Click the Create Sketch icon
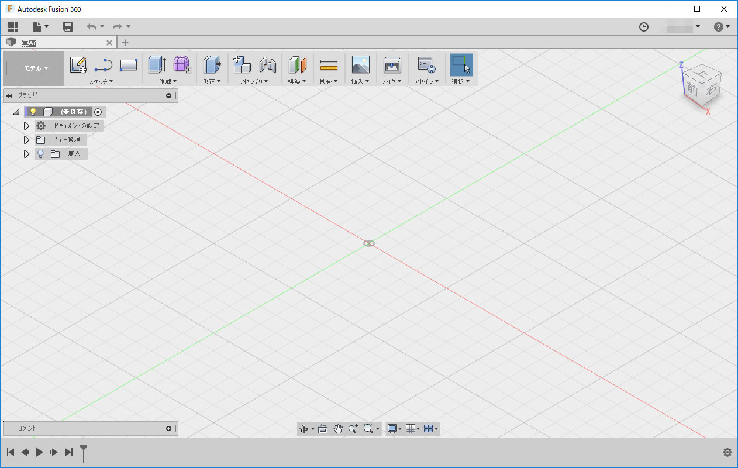The image size is (738, 468). pyautogui.click(x=78, y=64)
